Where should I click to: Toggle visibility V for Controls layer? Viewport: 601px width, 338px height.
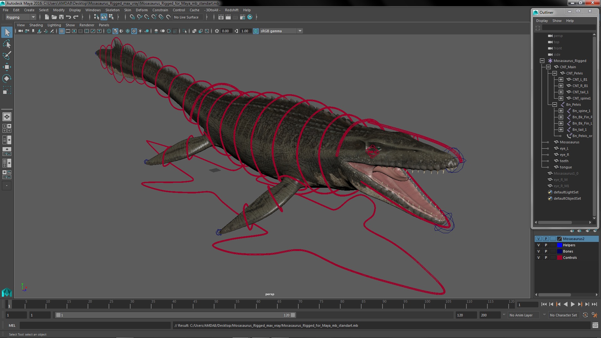539,257
